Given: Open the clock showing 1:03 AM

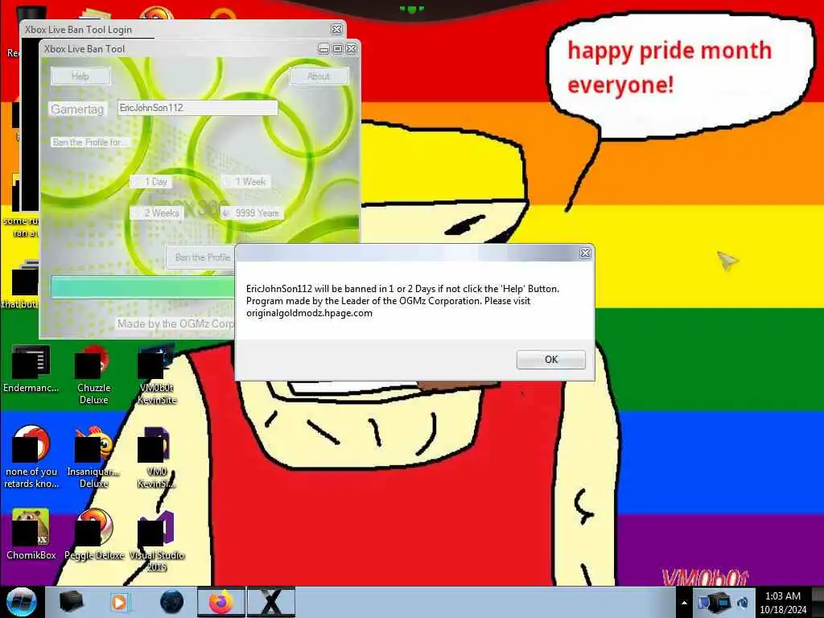Looking at the screenshot, I should pos(782,603).
